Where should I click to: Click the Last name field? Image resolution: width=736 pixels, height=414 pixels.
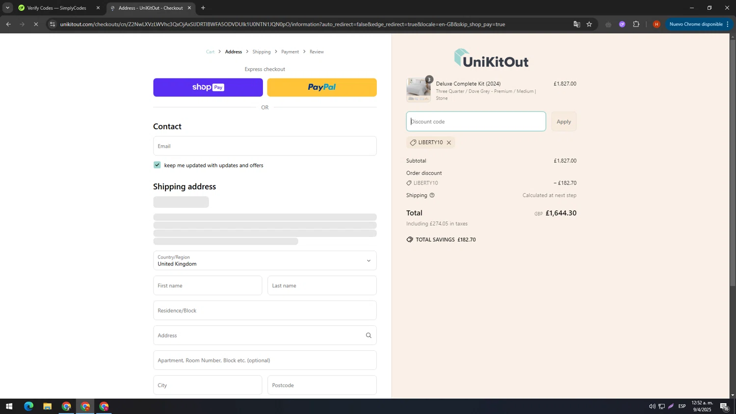pyautogui.click(x=322, y=285)
